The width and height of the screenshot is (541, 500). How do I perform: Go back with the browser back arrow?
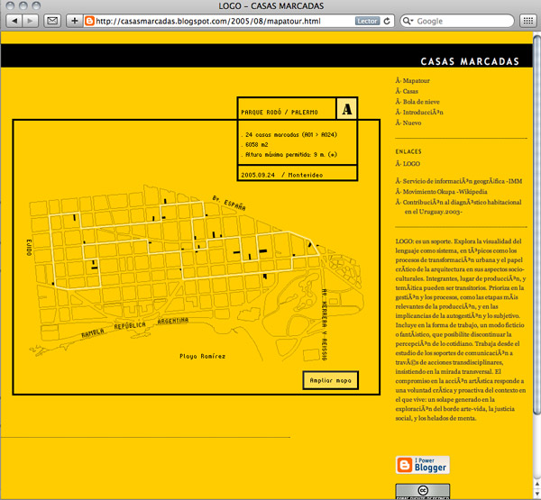click(x=14, y=21)
